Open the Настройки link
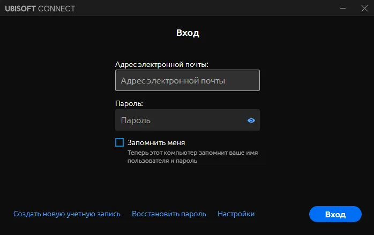Viewport: 374px width, 235px height. [236, 214]
